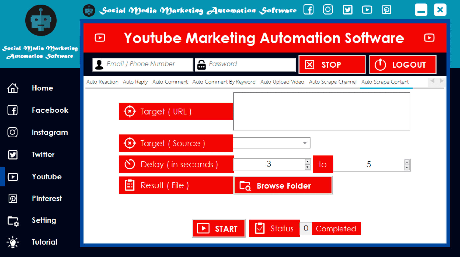Click the crosshair icon beside Target ( Source )
The width and height of the screenshot is (460, 257).
click(x=130, y=143)
